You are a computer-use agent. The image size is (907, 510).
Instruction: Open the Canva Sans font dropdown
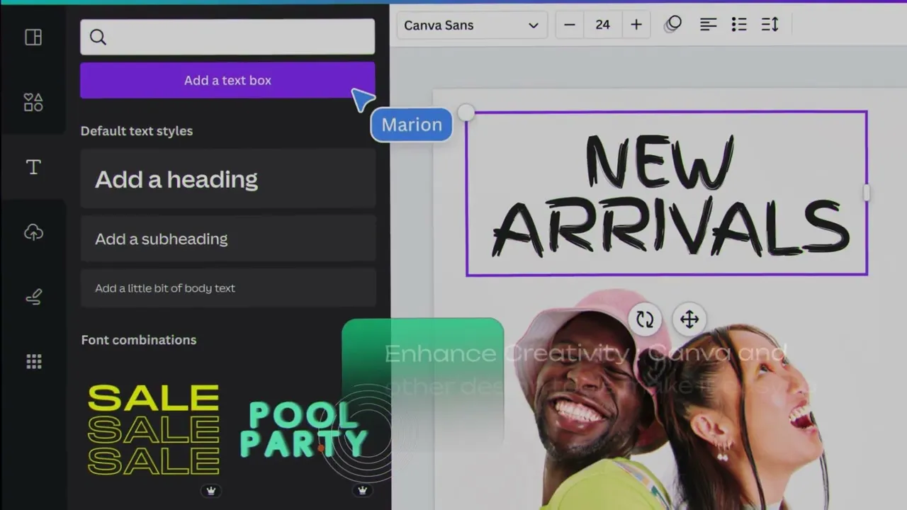click(471, 25)
